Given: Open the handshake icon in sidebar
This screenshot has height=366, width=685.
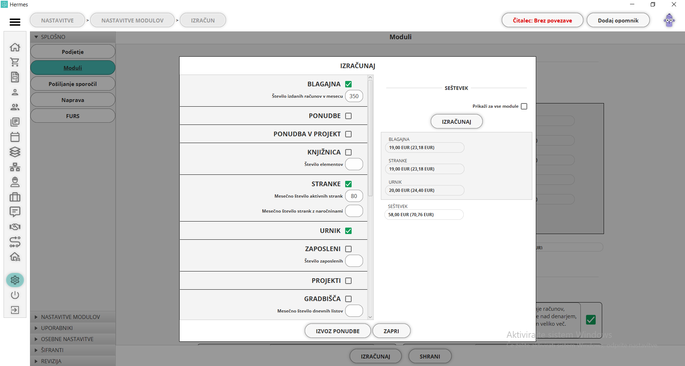Looking at the screenshot, I should point(15,227).
